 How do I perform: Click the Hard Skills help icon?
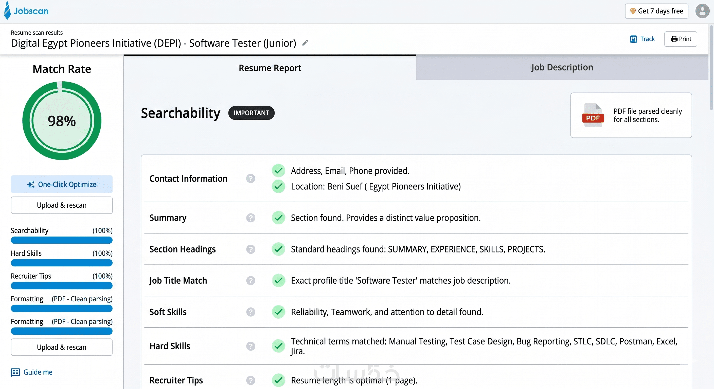pyautogui.click(x=251, y=346)
